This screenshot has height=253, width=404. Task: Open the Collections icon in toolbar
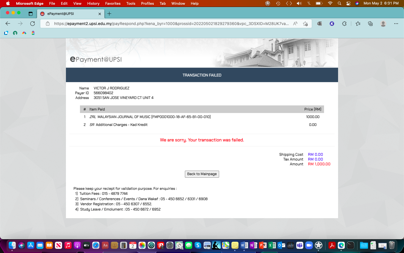pyautogui.click(x=370, y=24)
